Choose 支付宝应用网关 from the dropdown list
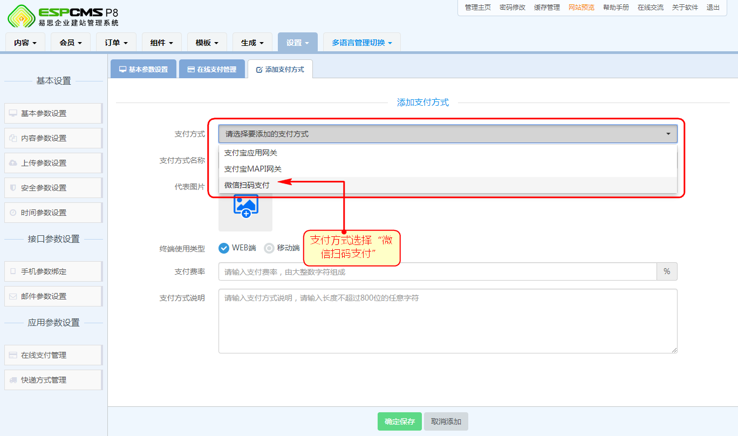The height and width of the screenshot is (436, 738). tap(448, 153)
